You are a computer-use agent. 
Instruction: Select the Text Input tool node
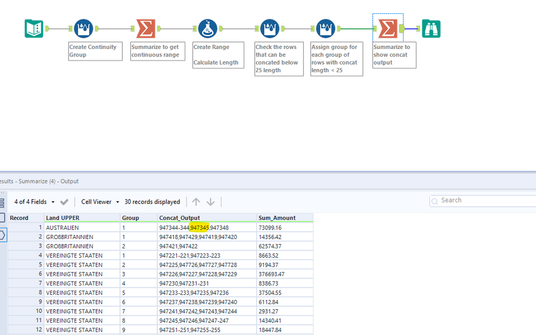(34, 28)
